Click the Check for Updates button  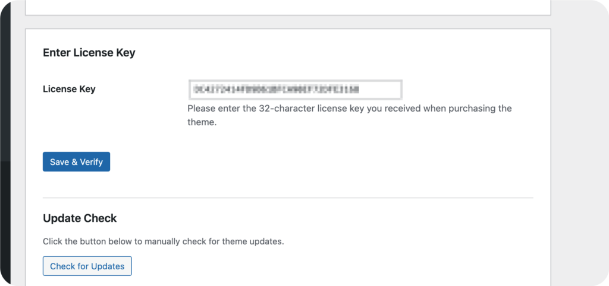click(x=87, y=266)
